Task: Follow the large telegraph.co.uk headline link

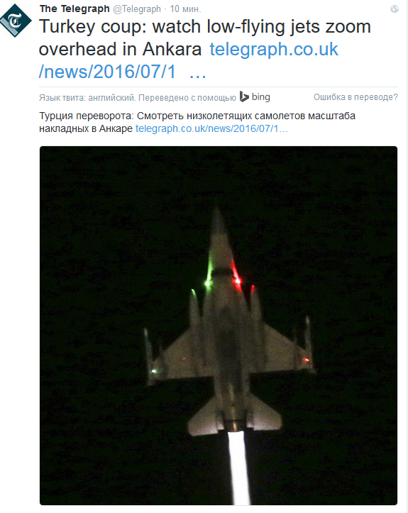Action: click(274, 49)
